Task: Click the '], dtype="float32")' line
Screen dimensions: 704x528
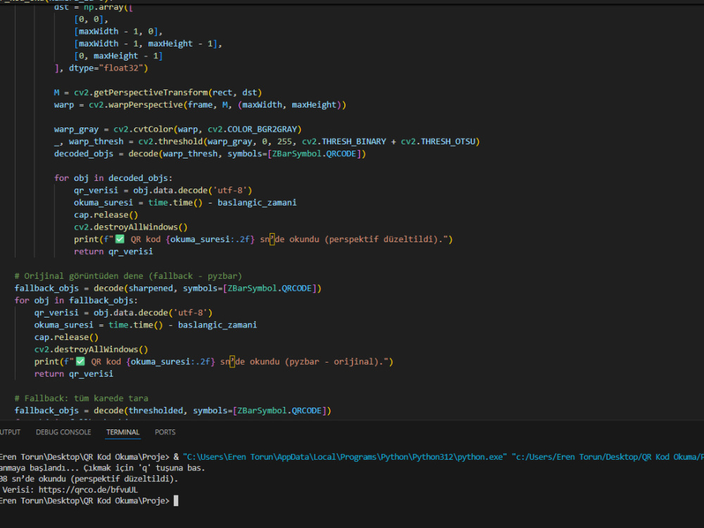Action: (101, 68)
